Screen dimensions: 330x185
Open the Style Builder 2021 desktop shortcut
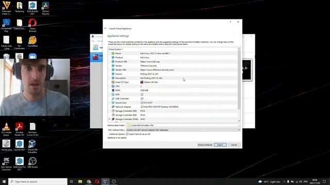point(32,8)
